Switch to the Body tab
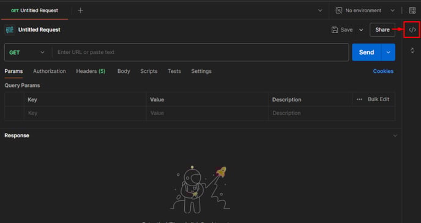This screenshot has width=421, height=223. [124, 71]
